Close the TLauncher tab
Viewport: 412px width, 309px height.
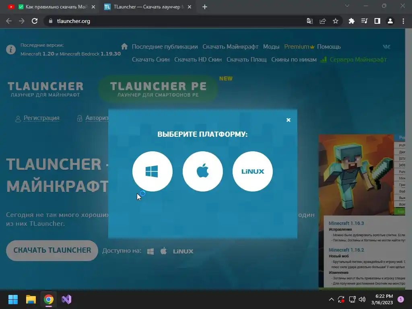[x=190, y=7]
